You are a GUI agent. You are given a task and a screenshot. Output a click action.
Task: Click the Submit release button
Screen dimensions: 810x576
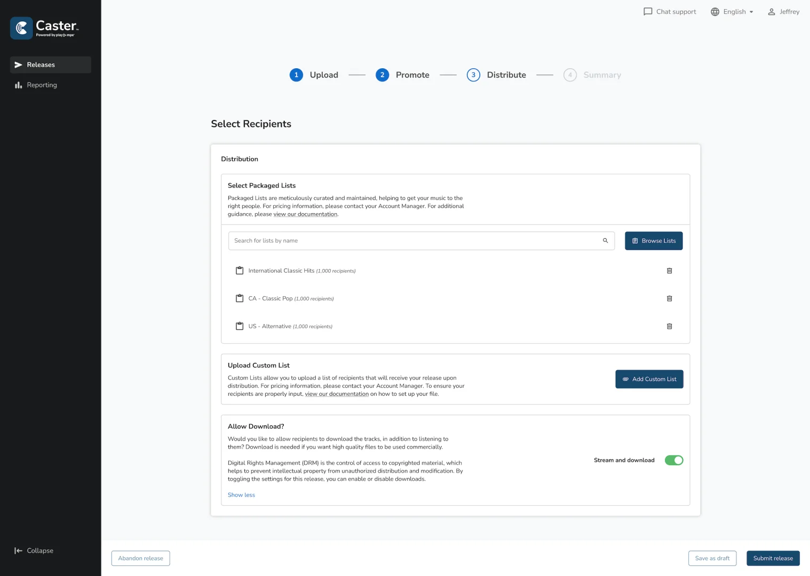tap(773, 558)
